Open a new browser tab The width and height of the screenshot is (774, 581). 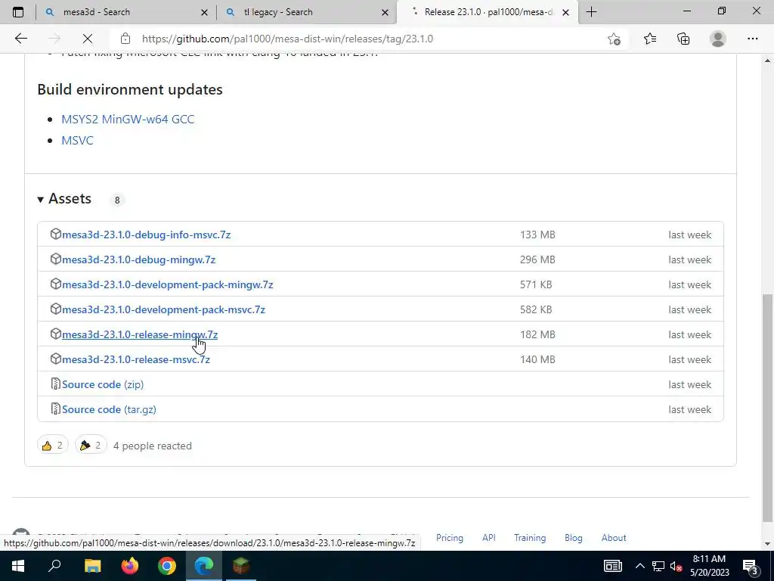[x=591, y=12]
